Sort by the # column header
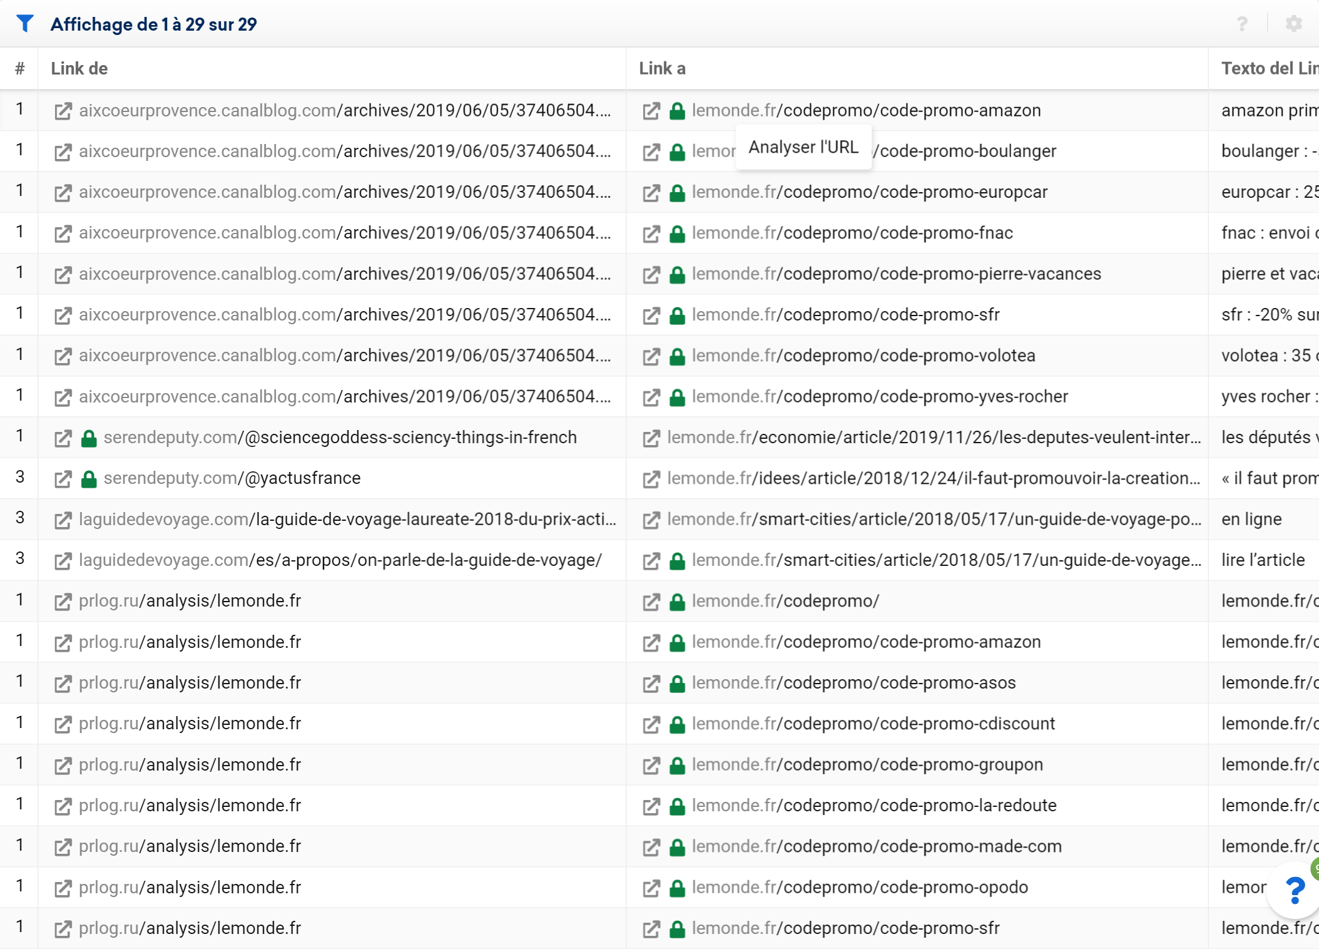 [20, 68]
